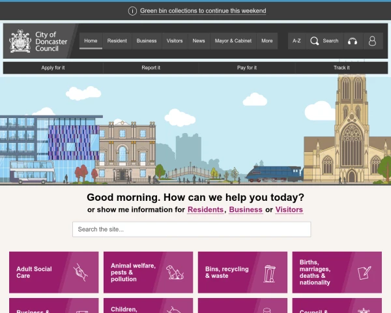391x313 pixels.
Task: Go to Visitors in top navigation
Action: [x=175, y=41]
